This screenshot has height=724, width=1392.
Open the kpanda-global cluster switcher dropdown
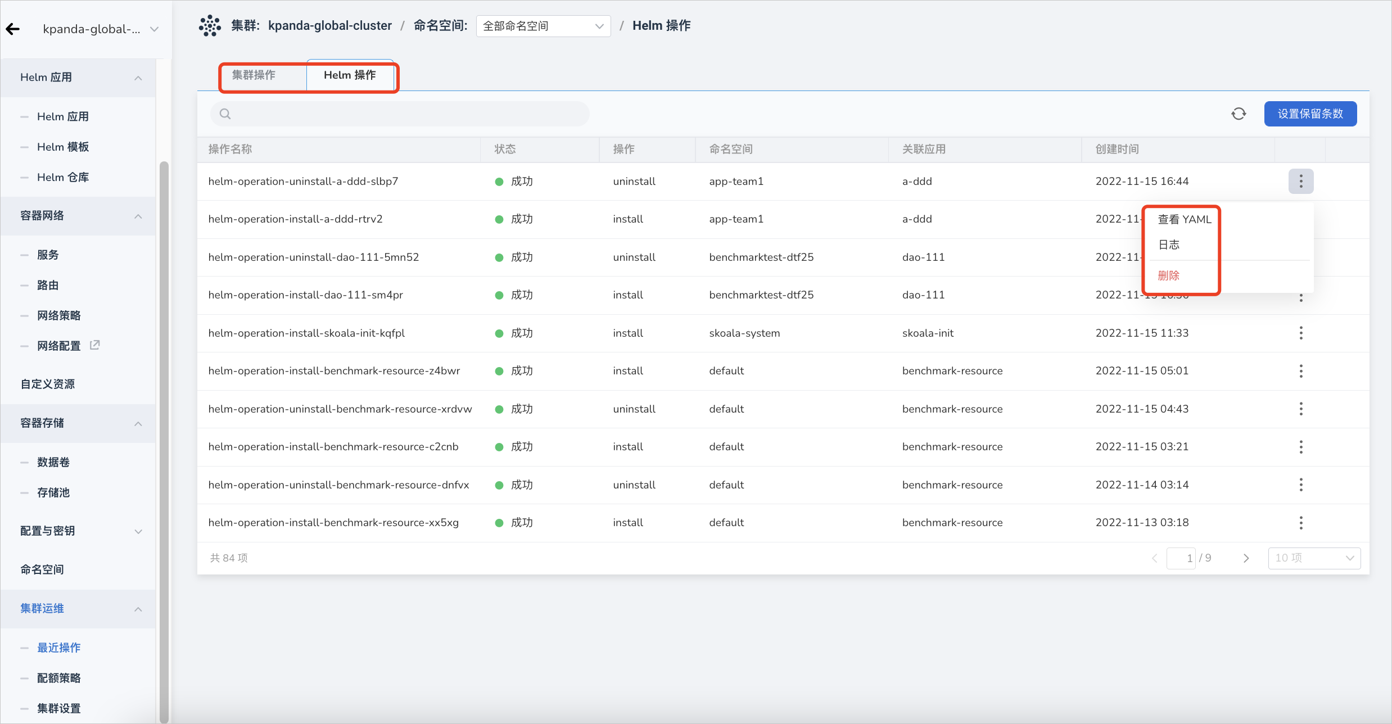[101, 29]
